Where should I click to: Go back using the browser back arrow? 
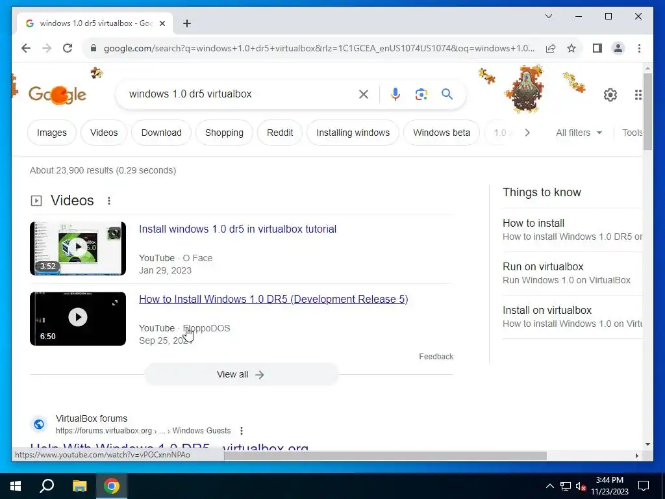[x=26, y=48]
